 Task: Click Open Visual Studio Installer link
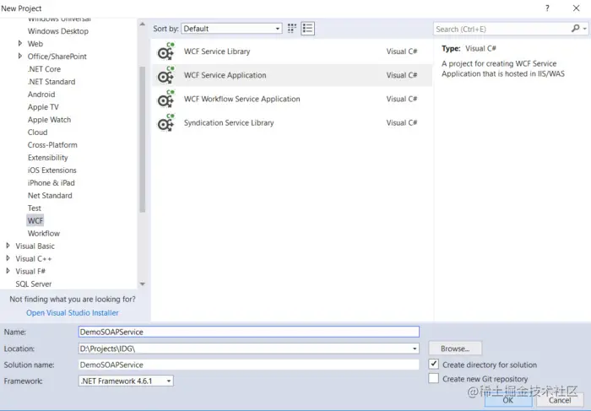[x=73, y=312]
